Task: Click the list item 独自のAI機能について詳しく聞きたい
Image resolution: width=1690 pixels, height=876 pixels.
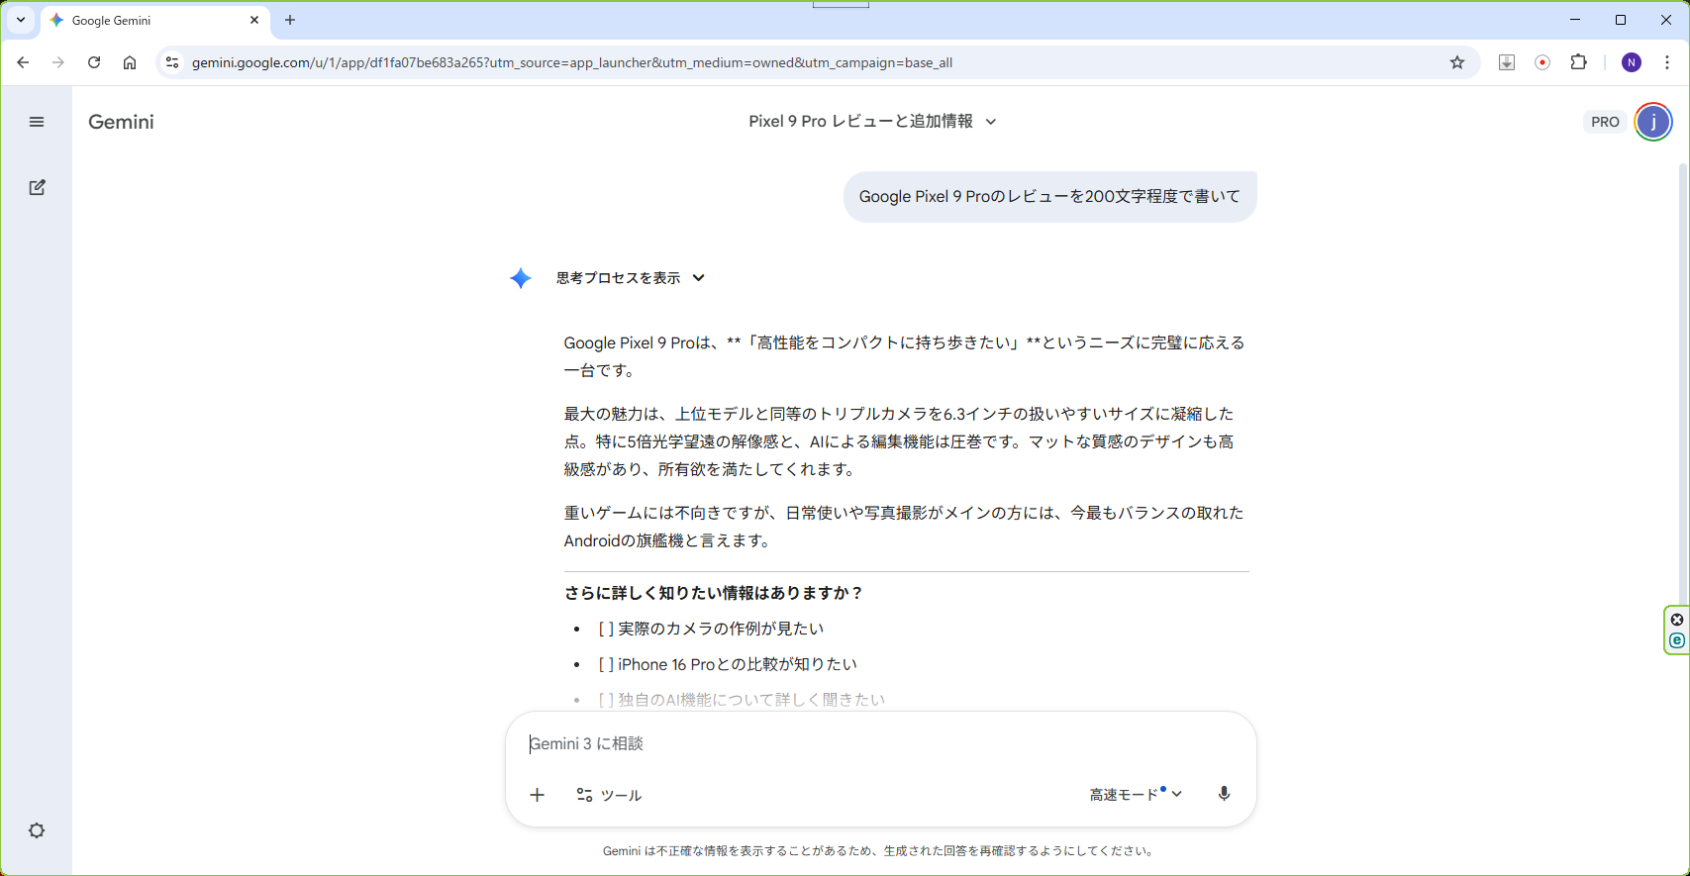Action: pos(742,700)
